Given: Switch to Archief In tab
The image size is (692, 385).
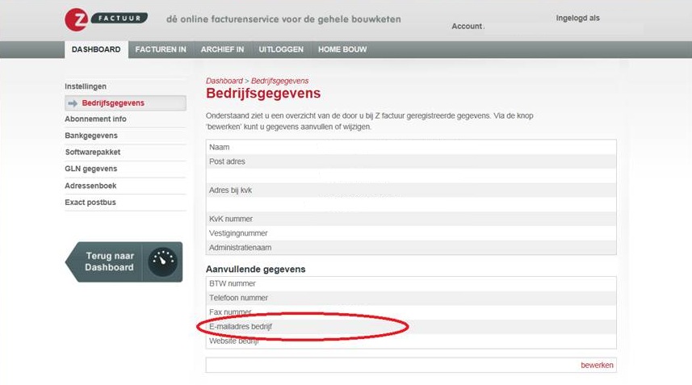Looking at the screenshot, I should 222,49.
